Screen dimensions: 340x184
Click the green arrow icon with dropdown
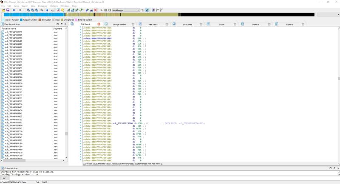[81, 10]
